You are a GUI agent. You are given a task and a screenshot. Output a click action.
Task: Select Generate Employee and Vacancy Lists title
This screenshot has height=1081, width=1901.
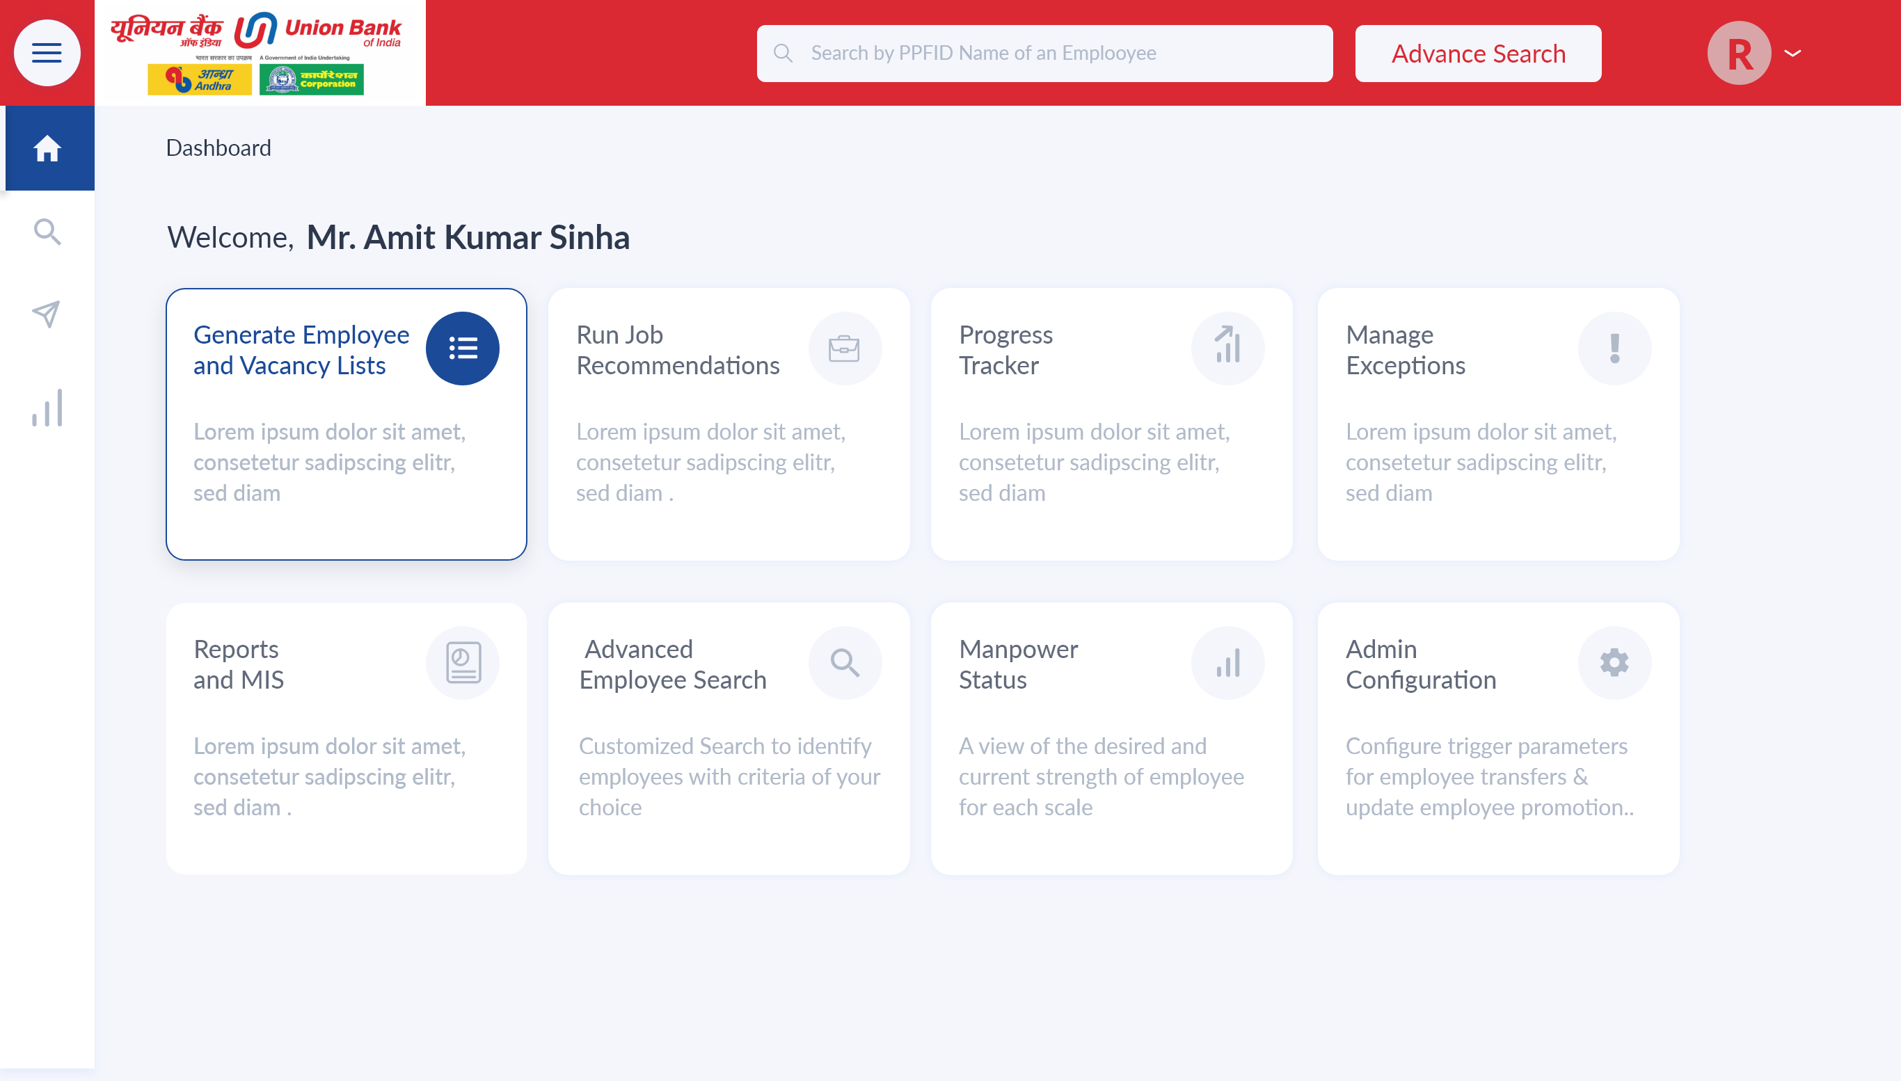(301, 350)
